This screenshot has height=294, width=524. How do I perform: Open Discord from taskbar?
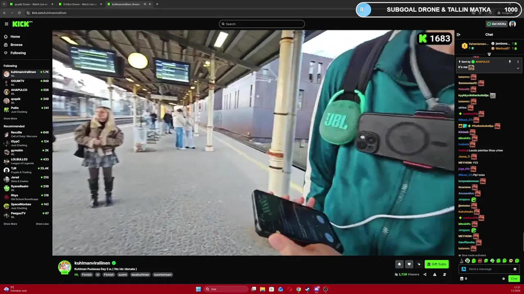tap(316, 289)
